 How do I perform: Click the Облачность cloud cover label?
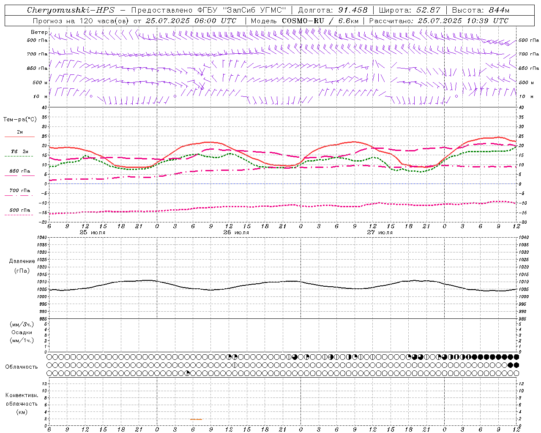click(x=22, y=367)
